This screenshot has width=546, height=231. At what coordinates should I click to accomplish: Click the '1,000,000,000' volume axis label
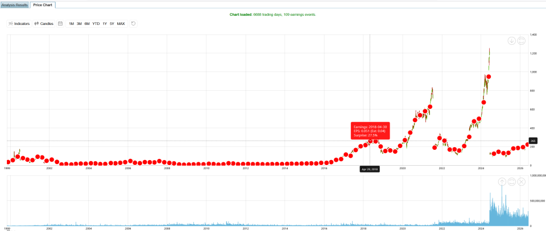(538, 176)
